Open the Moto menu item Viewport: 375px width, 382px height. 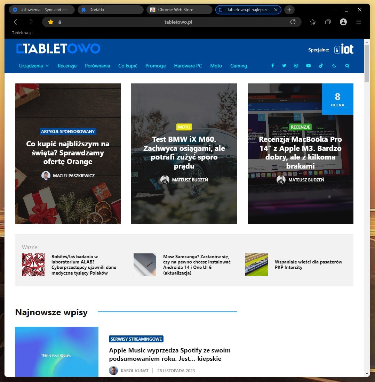pyautogui.click(x=216, y=66)
